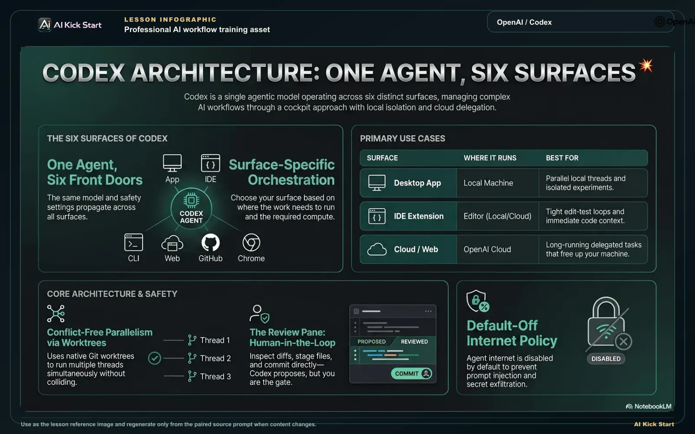The width and height of the screenshot is (695, 434).
Task: Click the 'Conflict-Free Parallelism via Worktrees' heading
Action: point(99,337)
